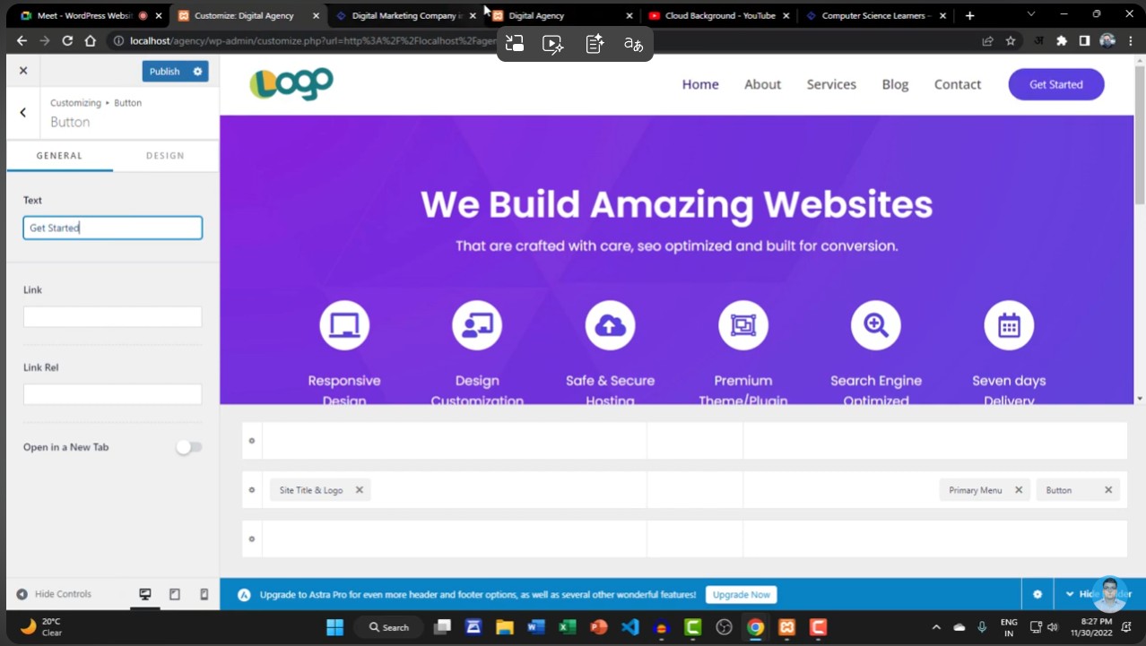The height and width of the screenshot is (646, 1146).
Task: Close the WordPress Customizer panel
Action: [23, 71]
